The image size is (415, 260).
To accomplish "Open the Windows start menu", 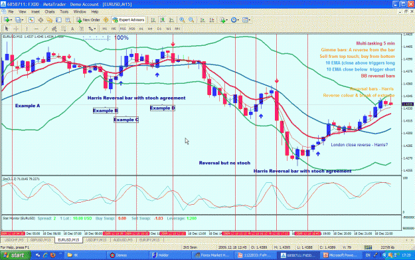I will [x=15, y=255].
